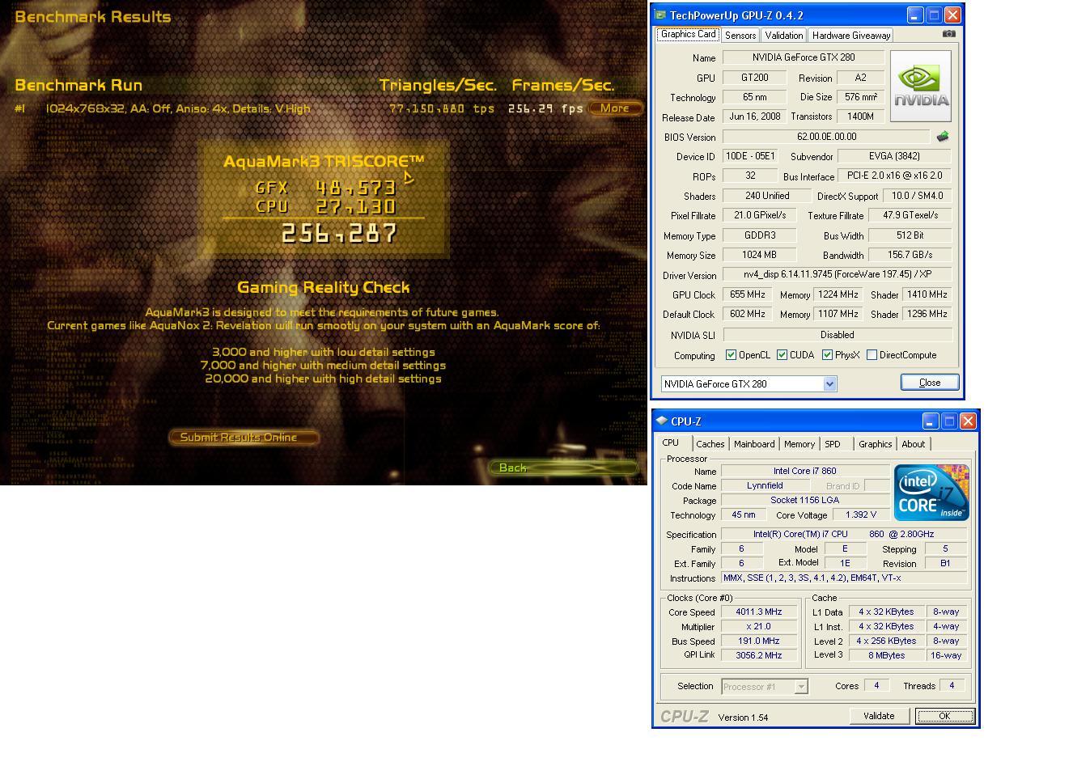1073x762 pixels.
Task: Open the Hardware Giveaway tab in GPU-Z
Action: pyautogui.click(x=850, y=36)
